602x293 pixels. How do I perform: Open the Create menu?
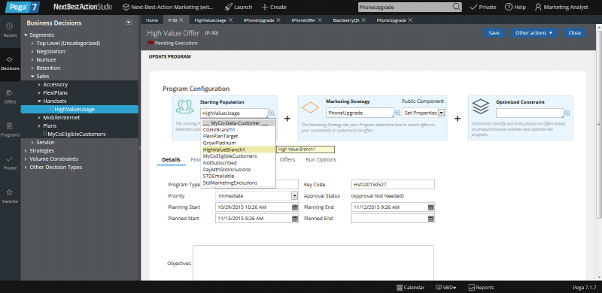point(274,7)
